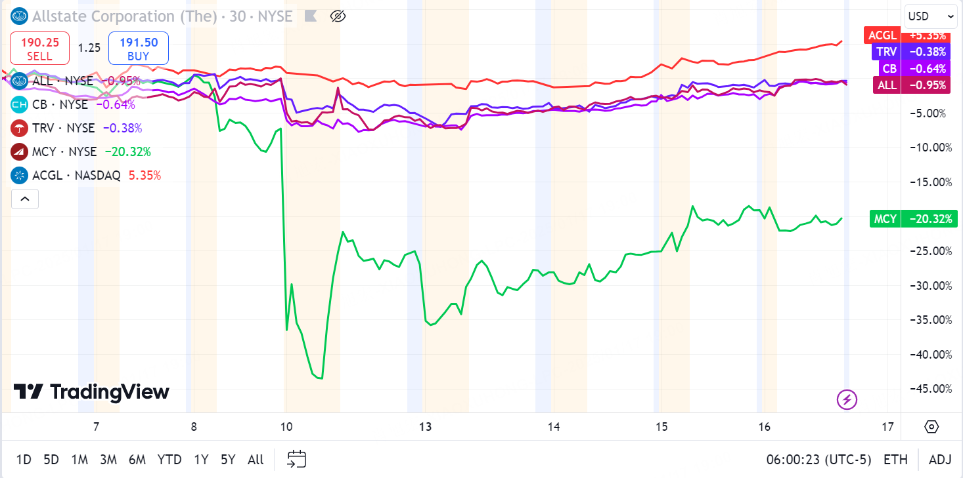Collapse the legend with the chevron button

click(25, 199)
